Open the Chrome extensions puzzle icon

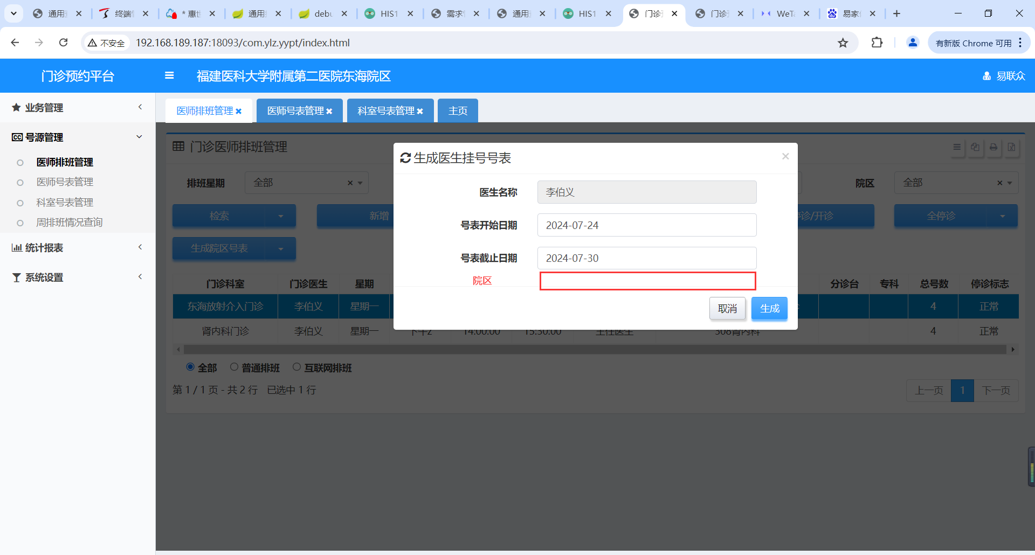[x=877, y=43]
